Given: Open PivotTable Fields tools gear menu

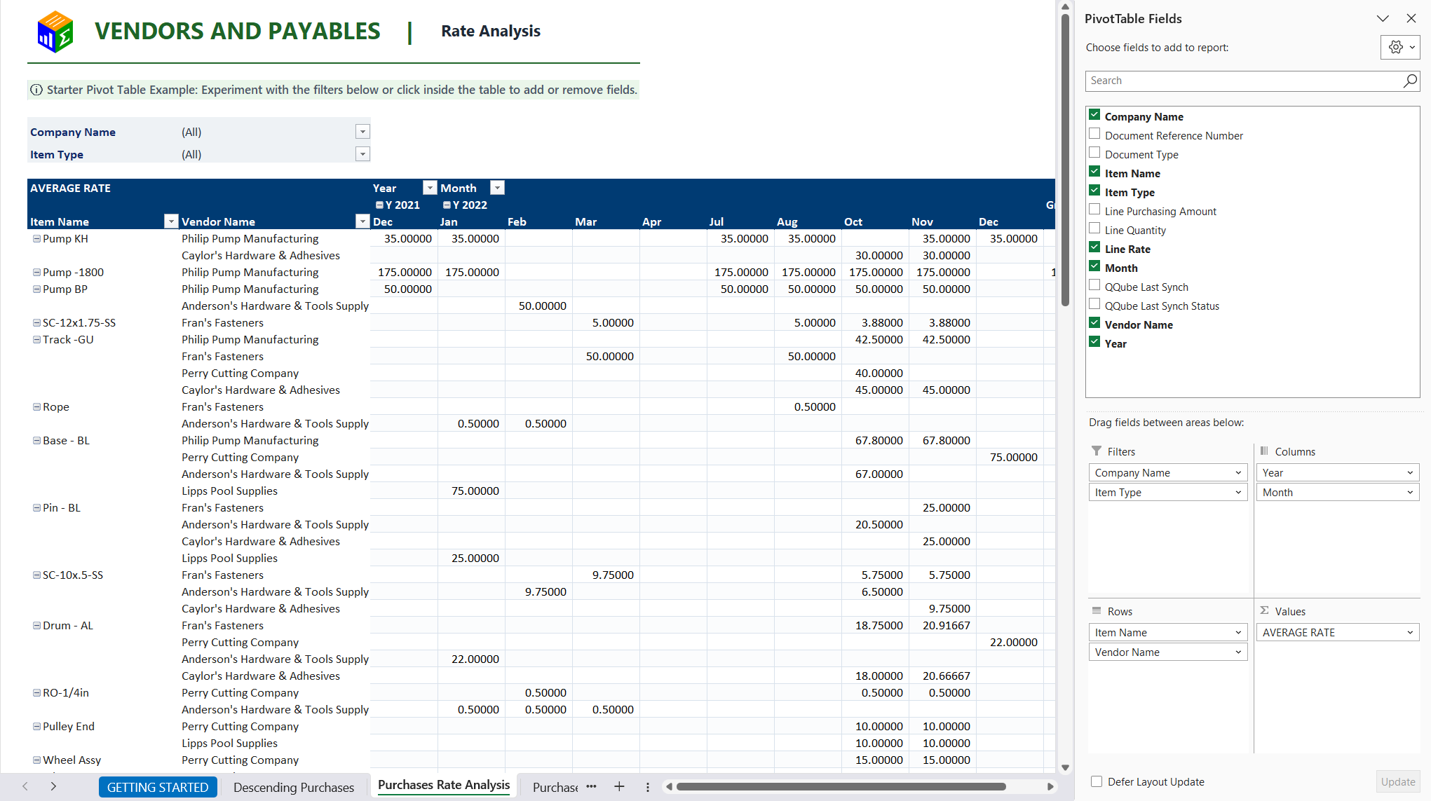Looking at the screenshot, I should point(1400,48).
